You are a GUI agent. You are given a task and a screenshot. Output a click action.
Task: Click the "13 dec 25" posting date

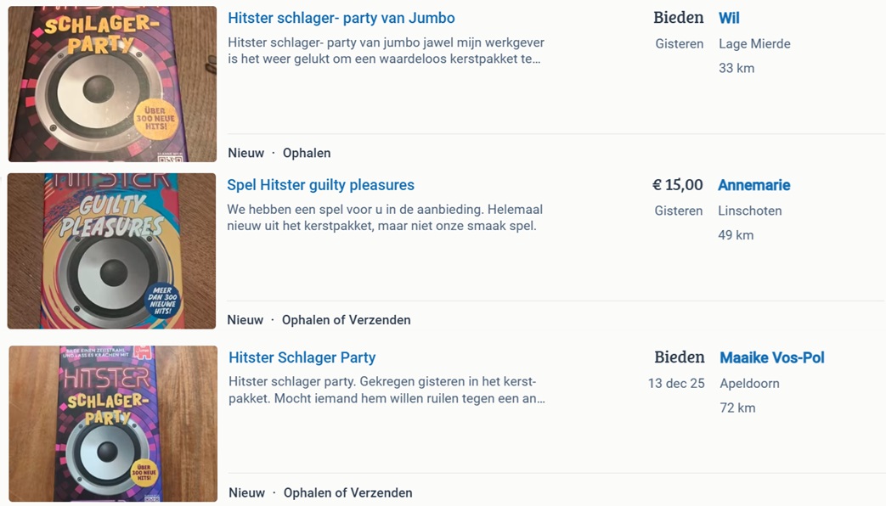click(x=675, y=383)
